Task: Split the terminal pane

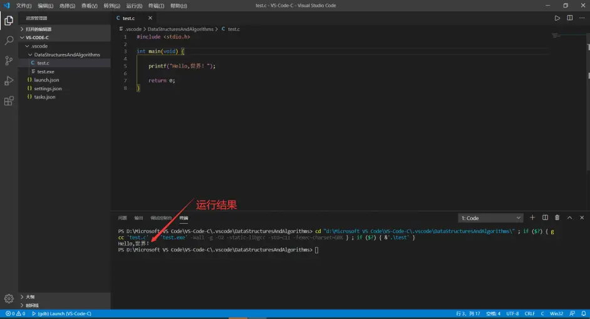Action: (545, 217)
